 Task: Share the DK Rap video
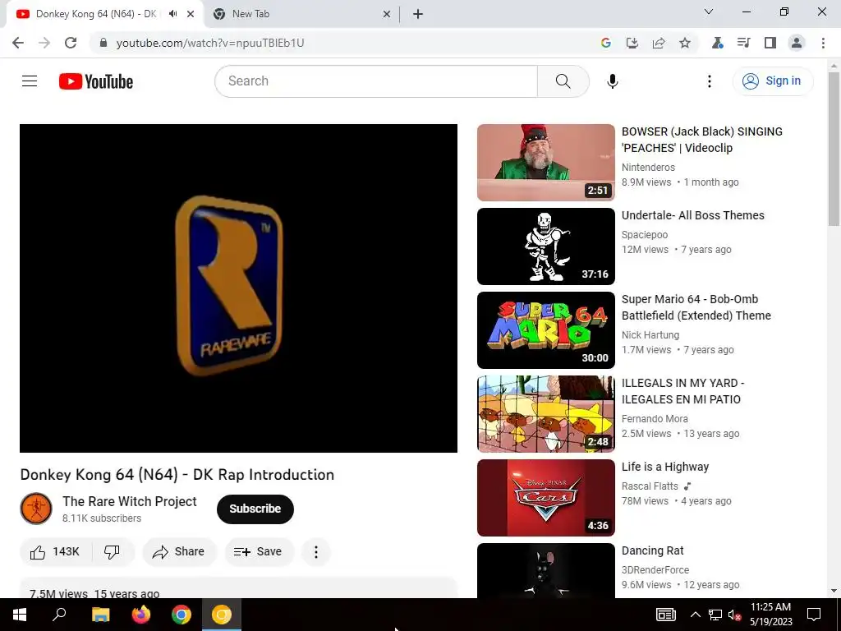click(178, 551)
